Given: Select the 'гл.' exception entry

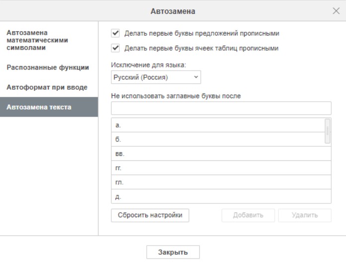Looking at the screenshot, I should (221, 182).
